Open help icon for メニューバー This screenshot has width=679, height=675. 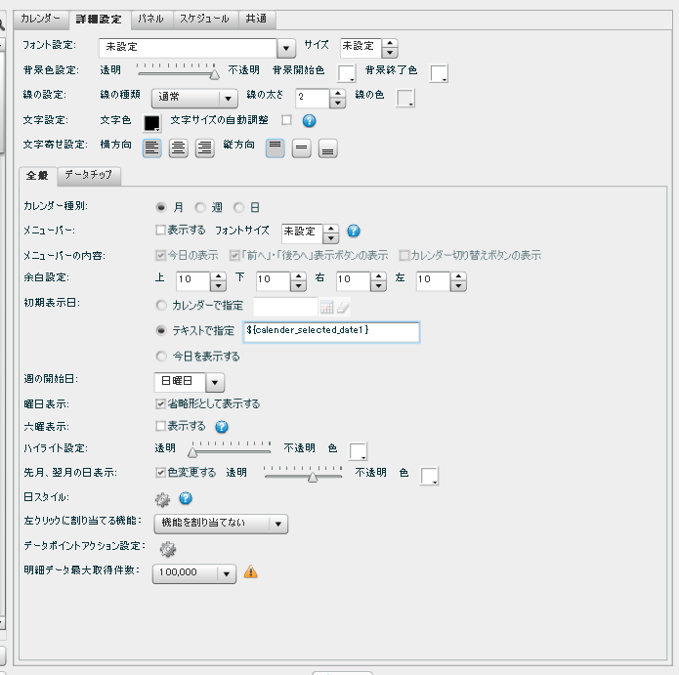pyautogui.click(x=354, y=232)
